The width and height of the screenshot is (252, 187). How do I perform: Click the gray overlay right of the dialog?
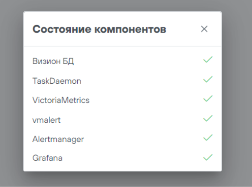tap(237, 91)
